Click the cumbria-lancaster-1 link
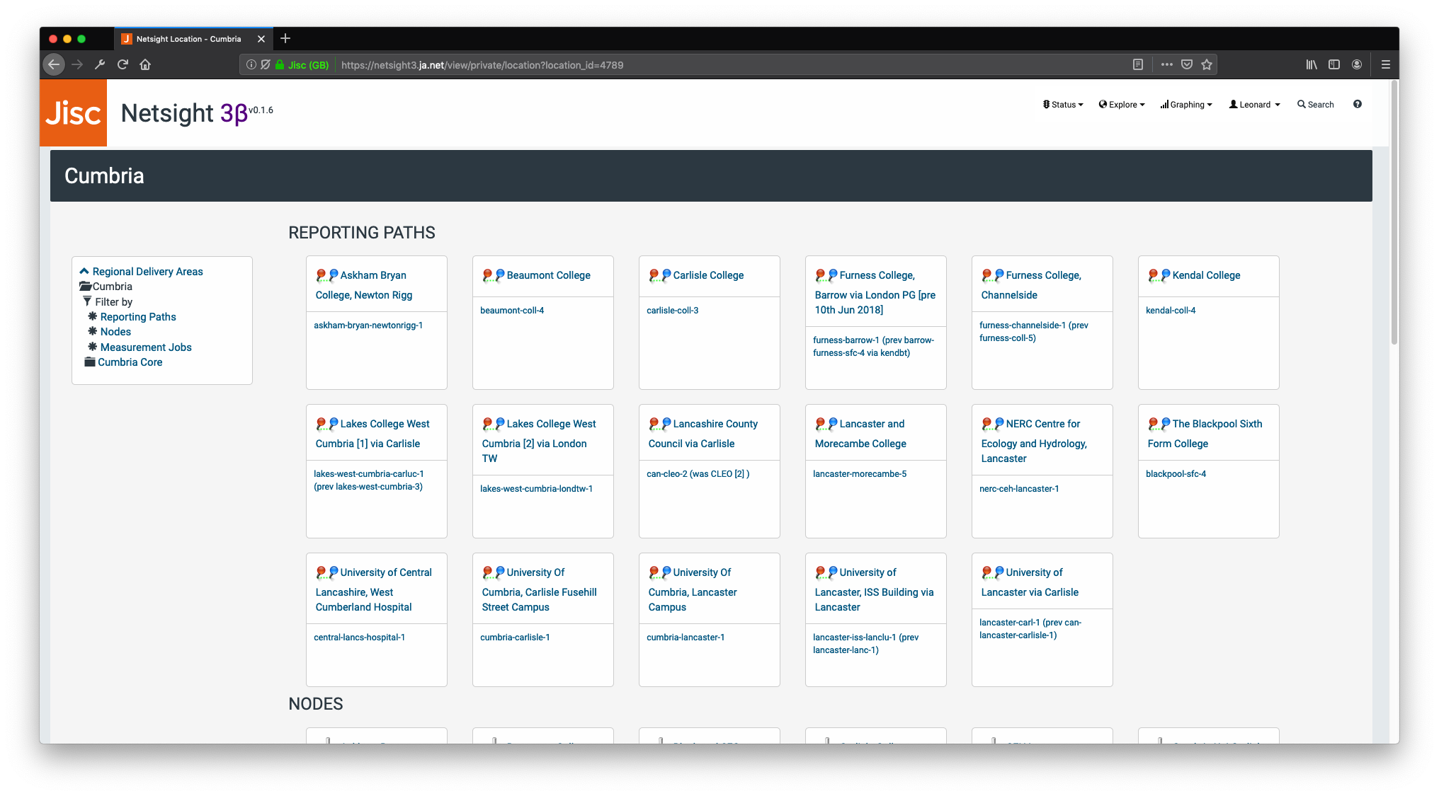The image size is (1439, 796). (686, 638)
